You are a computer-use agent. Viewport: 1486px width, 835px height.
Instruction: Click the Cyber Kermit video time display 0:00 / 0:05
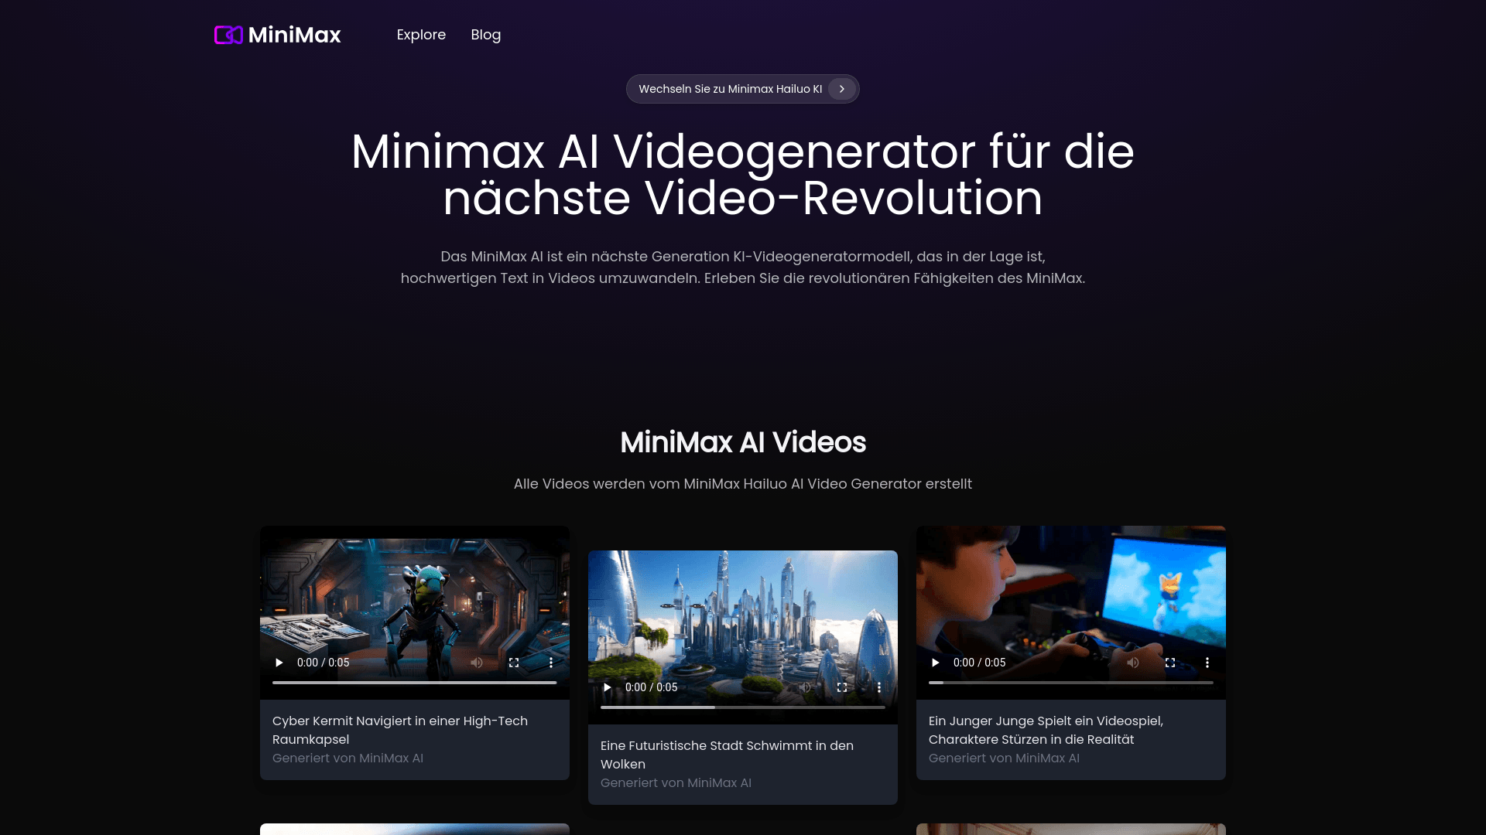point(323,663)
